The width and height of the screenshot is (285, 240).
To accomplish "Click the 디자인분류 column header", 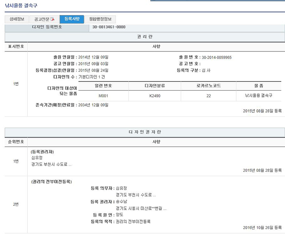I will 155,86.
